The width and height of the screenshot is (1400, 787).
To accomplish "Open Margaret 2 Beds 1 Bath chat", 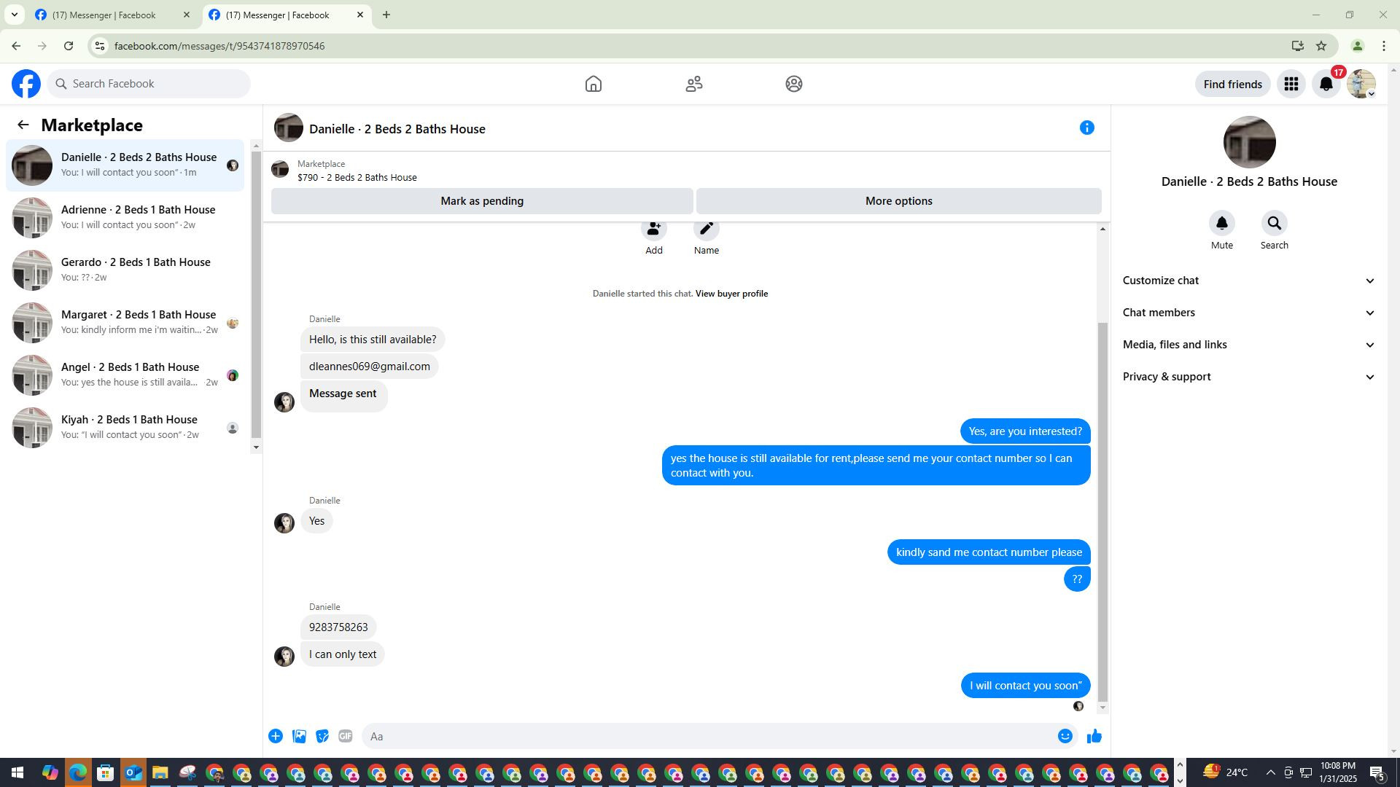I will point(125,323).
